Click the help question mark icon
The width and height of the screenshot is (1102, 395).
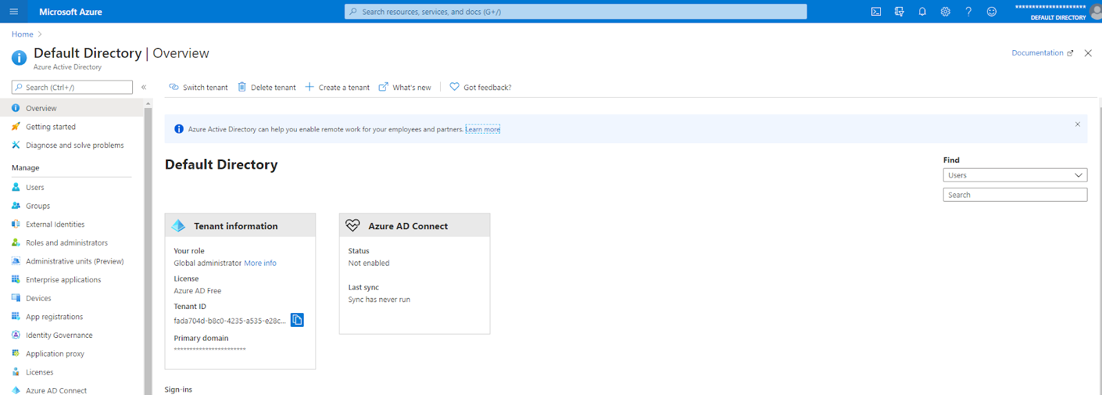pyautogui.click(x=968, y=12)
